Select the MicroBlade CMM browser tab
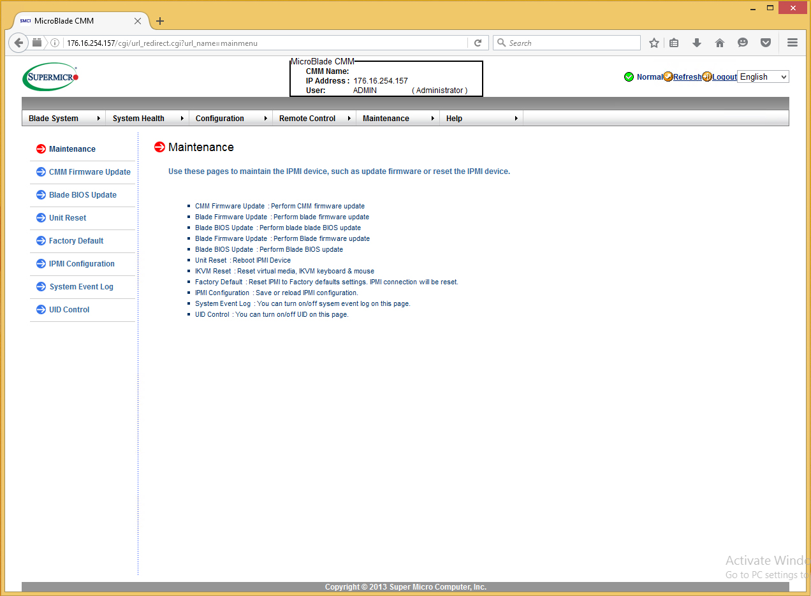 tap(80, 21)
